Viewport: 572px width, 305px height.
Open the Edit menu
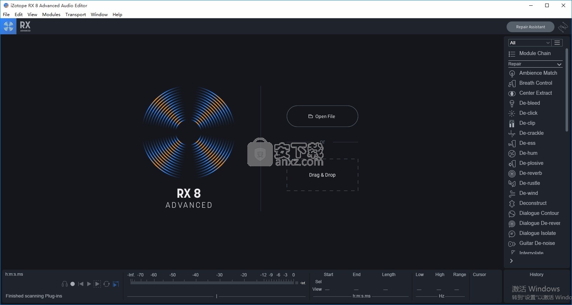pyautogui.click(x=19, y=15)
